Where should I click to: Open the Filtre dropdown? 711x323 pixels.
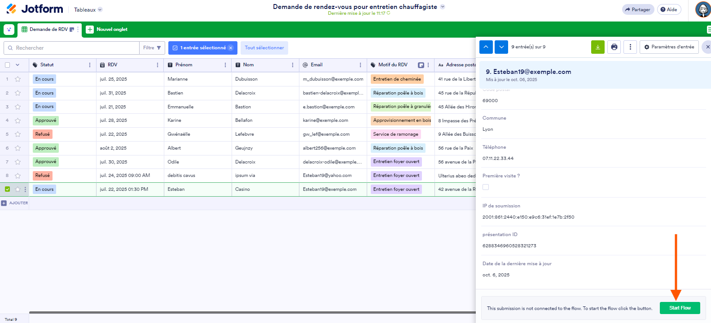pyautogui.click(x=152, y=48)
